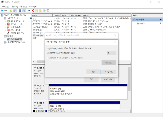Image resolution: width=163 pixels, height=117 pixels.
Task: Toggle Show/Hide Console Tree toolbar icon
Action: [15, 11]
